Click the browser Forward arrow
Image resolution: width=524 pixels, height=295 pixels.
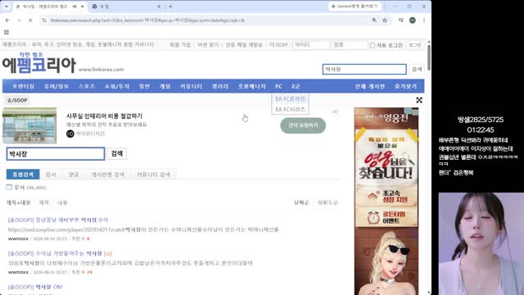coord(19,20)
